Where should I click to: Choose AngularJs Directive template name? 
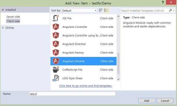point(74,44)
